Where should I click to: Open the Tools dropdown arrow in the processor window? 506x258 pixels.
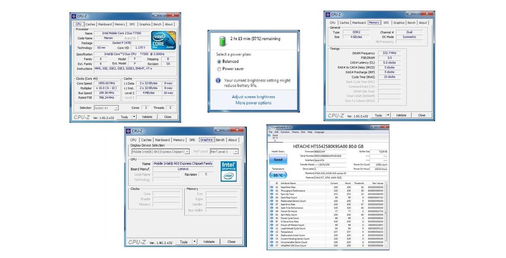point(134,117)
